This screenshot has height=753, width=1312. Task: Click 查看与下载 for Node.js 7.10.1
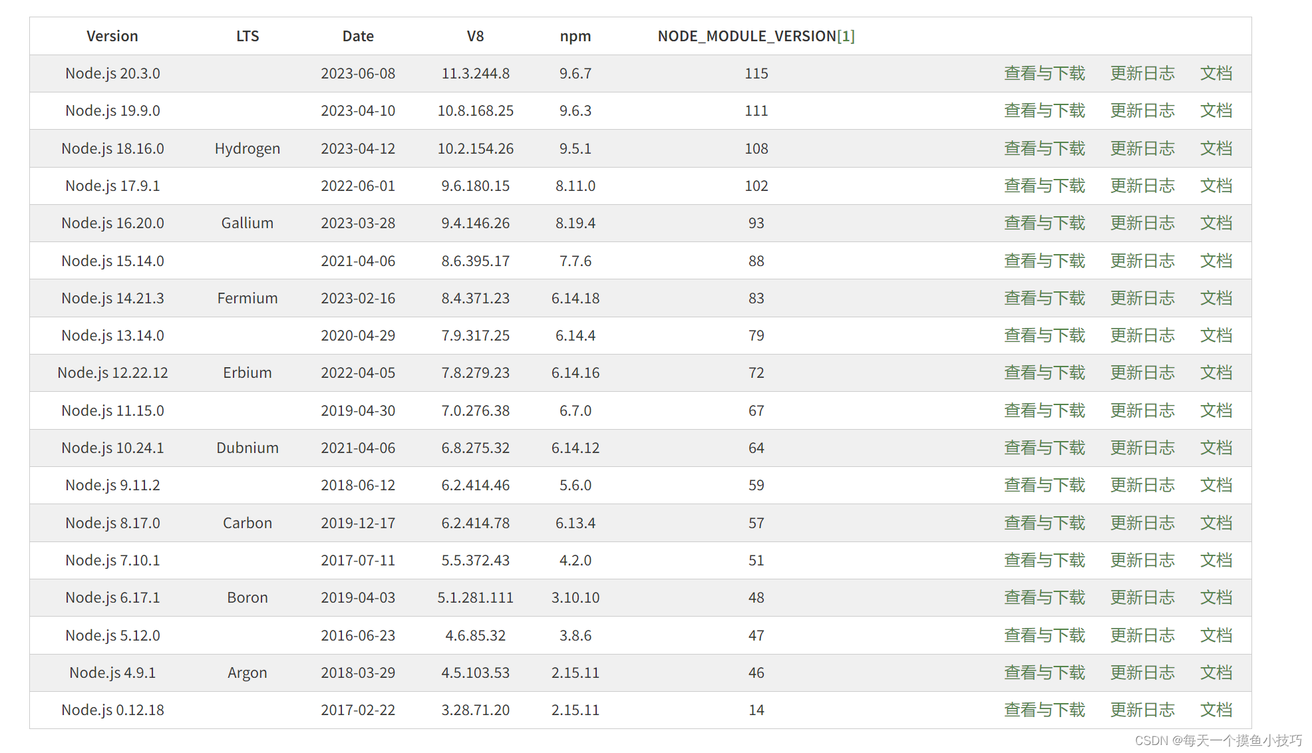1045,560
